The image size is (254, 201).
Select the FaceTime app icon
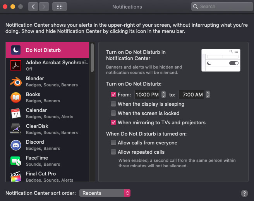(16, 161)
